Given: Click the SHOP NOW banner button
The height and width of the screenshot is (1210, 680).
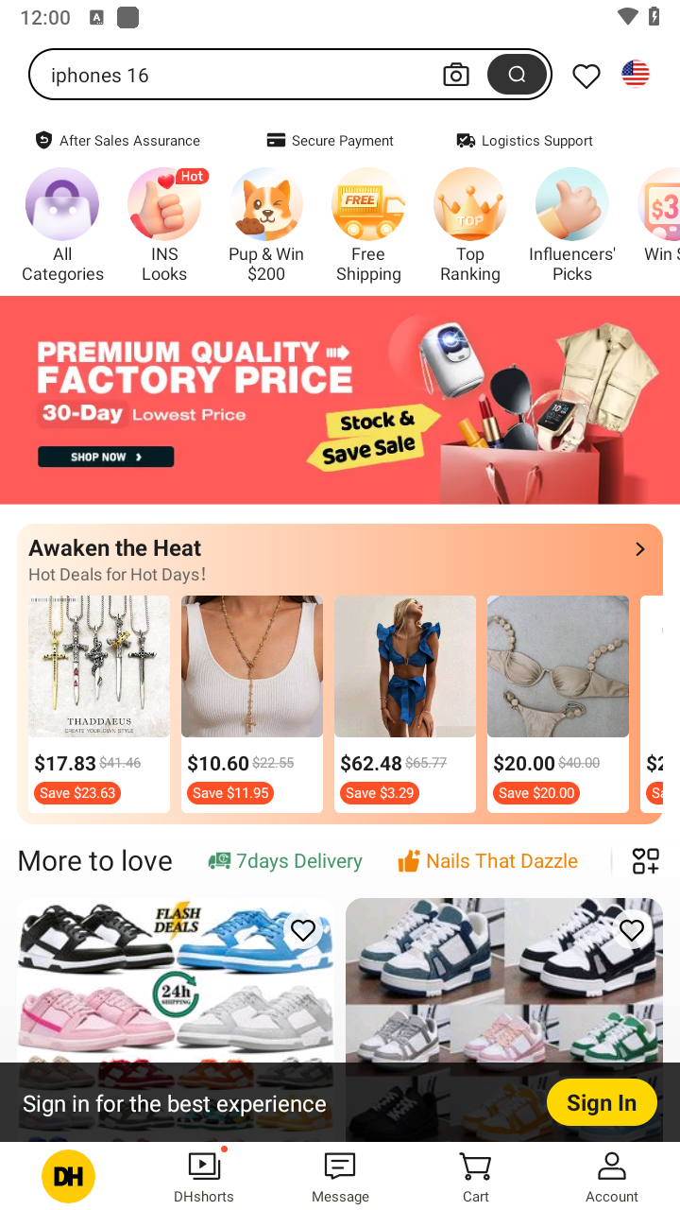Looking at the screenshot, I should (x=106, y=457).
